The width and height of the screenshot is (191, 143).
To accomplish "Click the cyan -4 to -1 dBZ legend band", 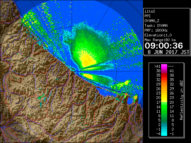I will [x=164, y=133].
